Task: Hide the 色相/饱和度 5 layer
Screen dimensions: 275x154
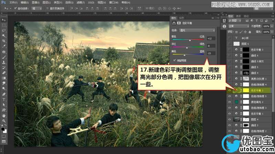Action: [230, 96]
